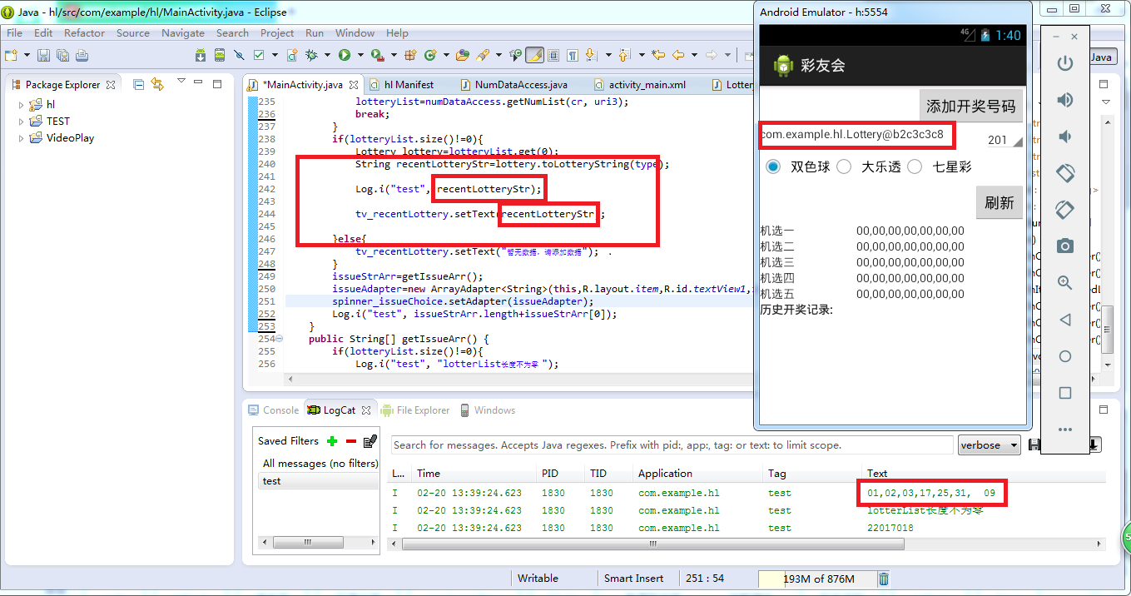Edit the selected LogCat filter with the pencil icon
The height and width of the screenshot is (596, 1131).
(x=370, y=441)
